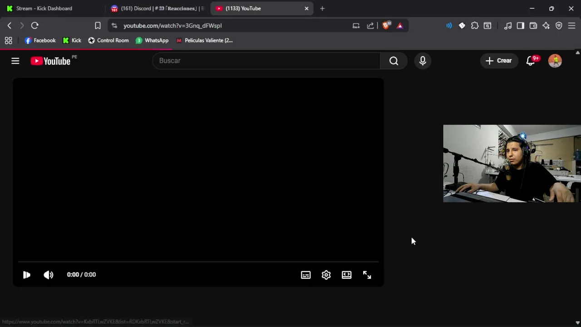Image resolution: width=581 pixels, height=327 pixels.
Task: Open the YouTube account avatar menu
Action: pyautogui.click(x=555, y=61)
